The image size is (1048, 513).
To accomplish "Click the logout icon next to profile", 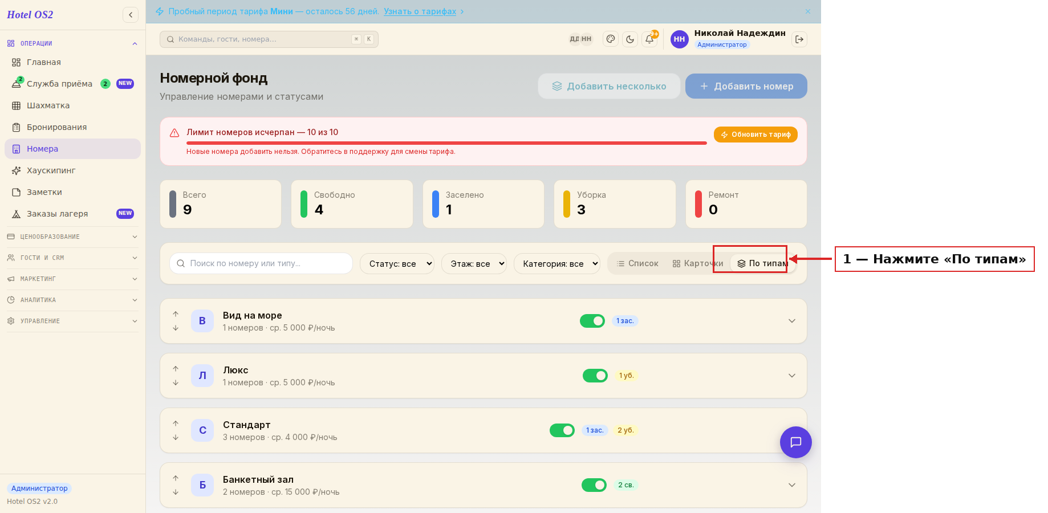I will pyautogui.click(x=799, y=39).
